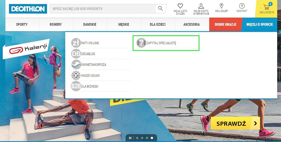Viewport: 281px width, 142px height.
Task: Click the Mój Sklep location pin icon
Action: 221,6
